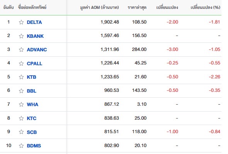Go to the ADVANC stock page
The width and height of the screenshot is (228, 154).
coord(37,49)
